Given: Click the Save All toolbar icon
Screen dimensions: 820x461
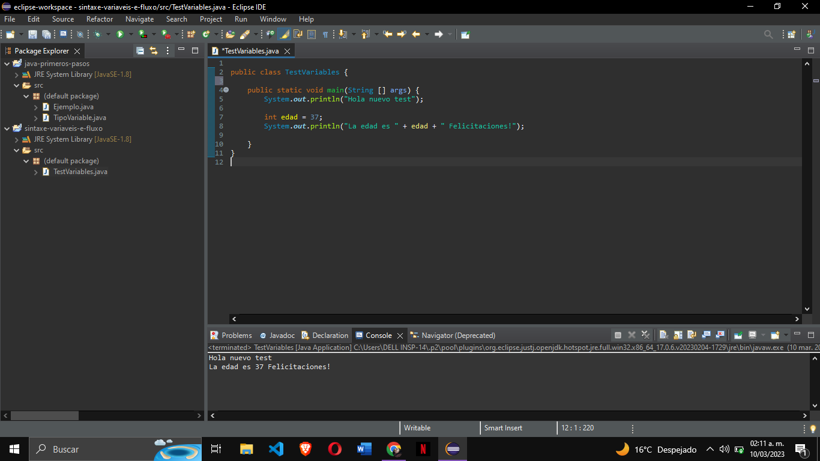Looking at the screenshot, I should (x=46, y=34).
